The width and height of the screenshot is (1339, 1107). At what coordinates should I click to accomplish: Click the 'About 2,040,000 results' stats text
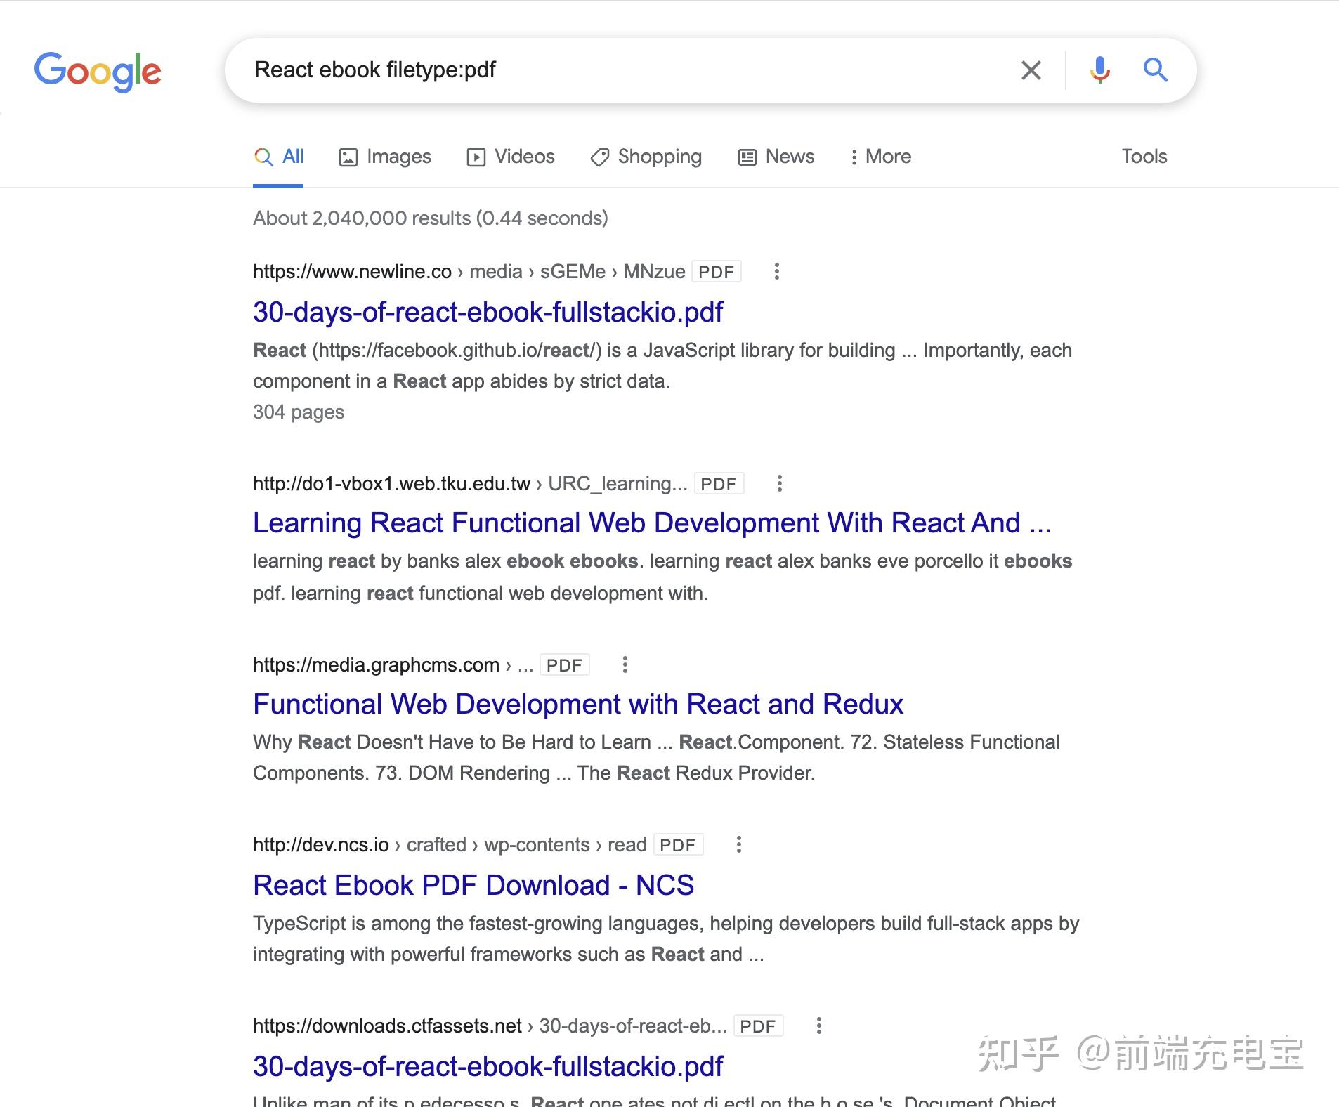point(431,218)
